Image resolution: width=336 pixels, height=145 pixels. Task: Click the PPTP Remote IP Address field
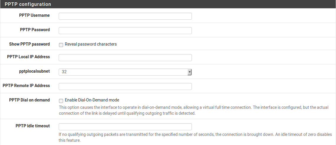(125, 86)
